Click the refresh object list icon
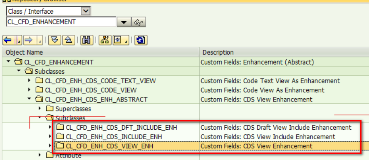 (141, 40)
